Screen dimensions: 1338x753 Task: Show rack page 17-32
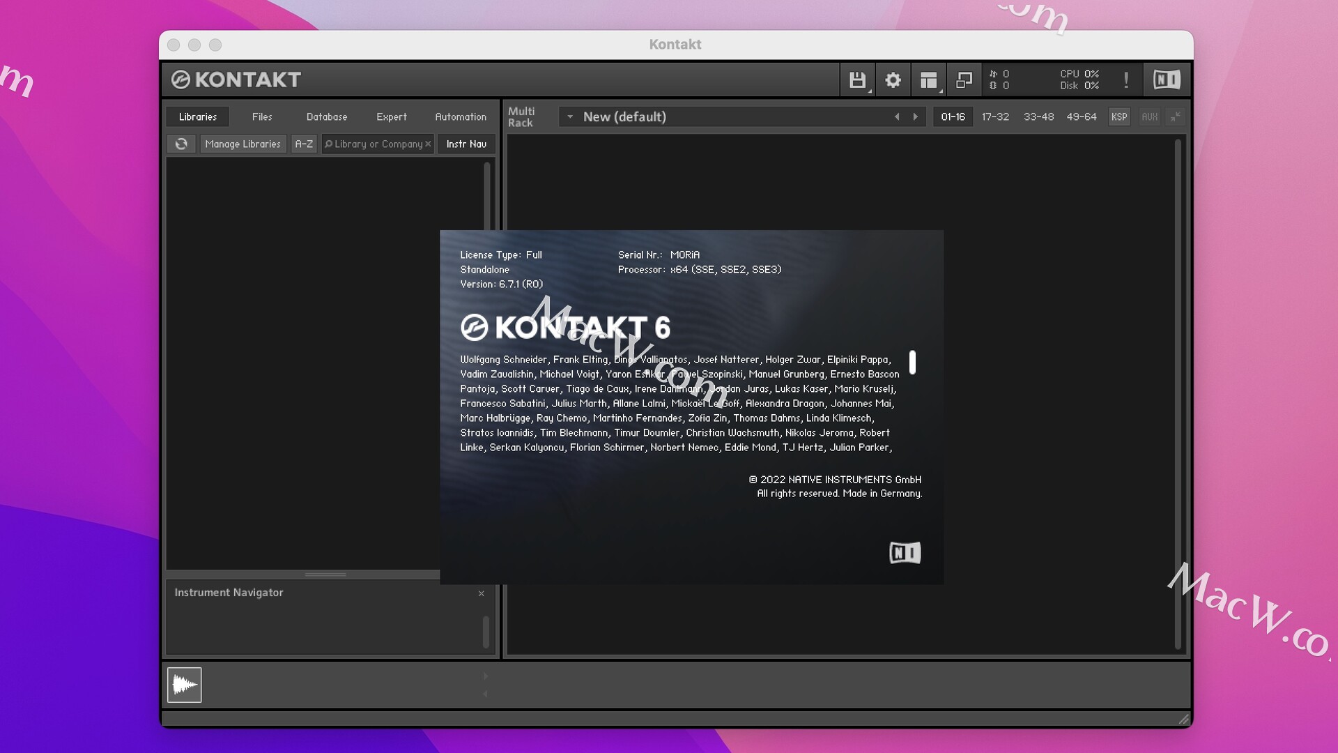995,116
